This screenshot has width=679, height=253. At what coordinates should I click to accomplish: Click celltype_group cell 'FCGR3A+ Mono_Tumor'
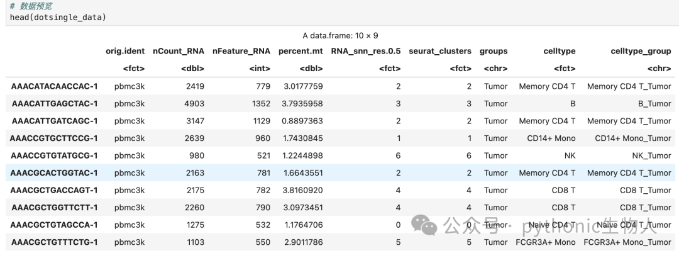[x=627, y=242]
